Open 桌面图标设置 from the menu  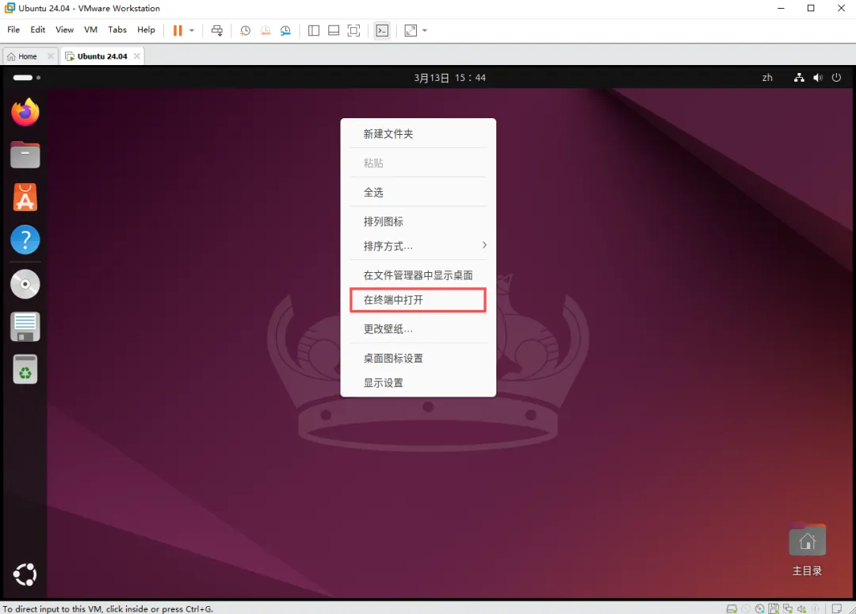point(418,359)
